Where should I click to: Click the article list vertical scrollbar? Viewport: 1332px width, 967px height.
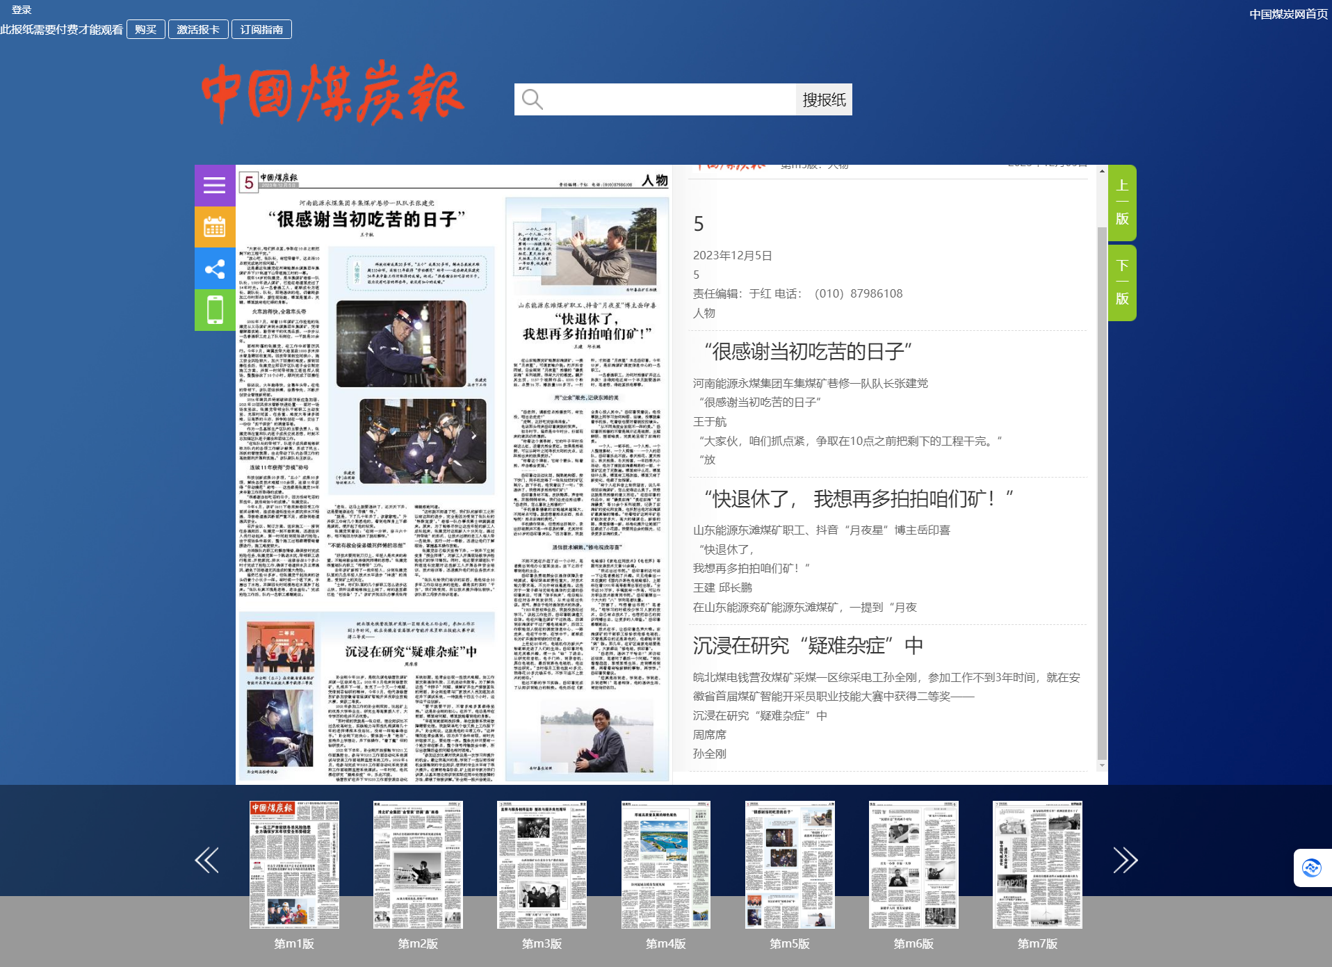tap(1102, 493)
